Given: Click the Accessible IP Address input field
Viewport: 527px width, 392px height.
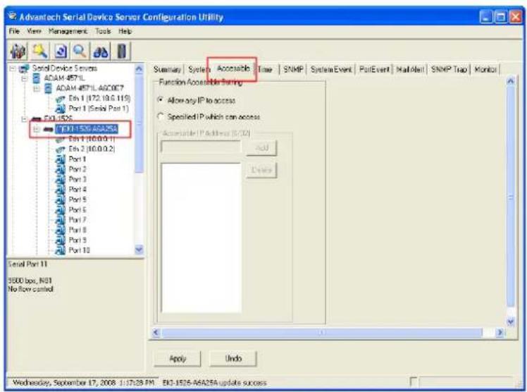Looking at the screenshot, I should pyautogui.click(x=201, y=147).
